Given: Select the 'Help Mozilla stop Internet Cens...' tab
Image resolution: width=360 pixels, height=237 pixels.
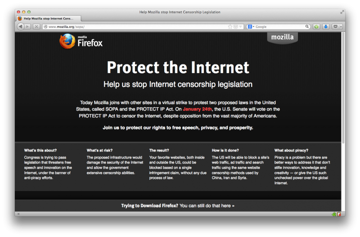Looking at the screenshot, I should pos(49,18).
